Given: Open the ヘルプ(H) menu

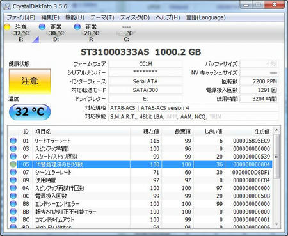Looking at the screenshot, I should click(x=168, y=17).
